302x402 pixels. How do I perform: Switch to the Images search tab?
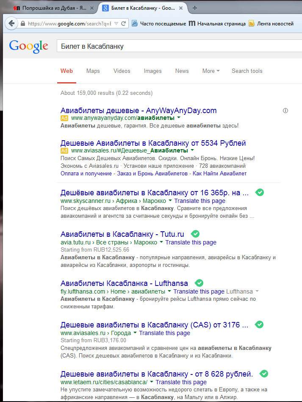[152, 71]
